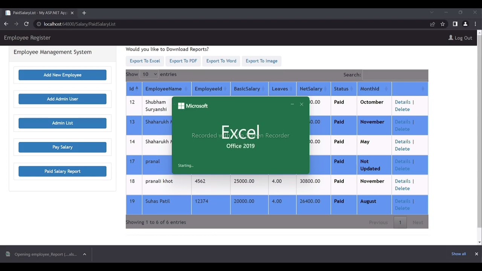
Task: Open the Chrome profile avatar icon
Action: 465,24
